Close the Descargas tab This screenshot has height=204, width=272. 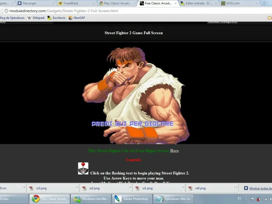coord(53,3)
